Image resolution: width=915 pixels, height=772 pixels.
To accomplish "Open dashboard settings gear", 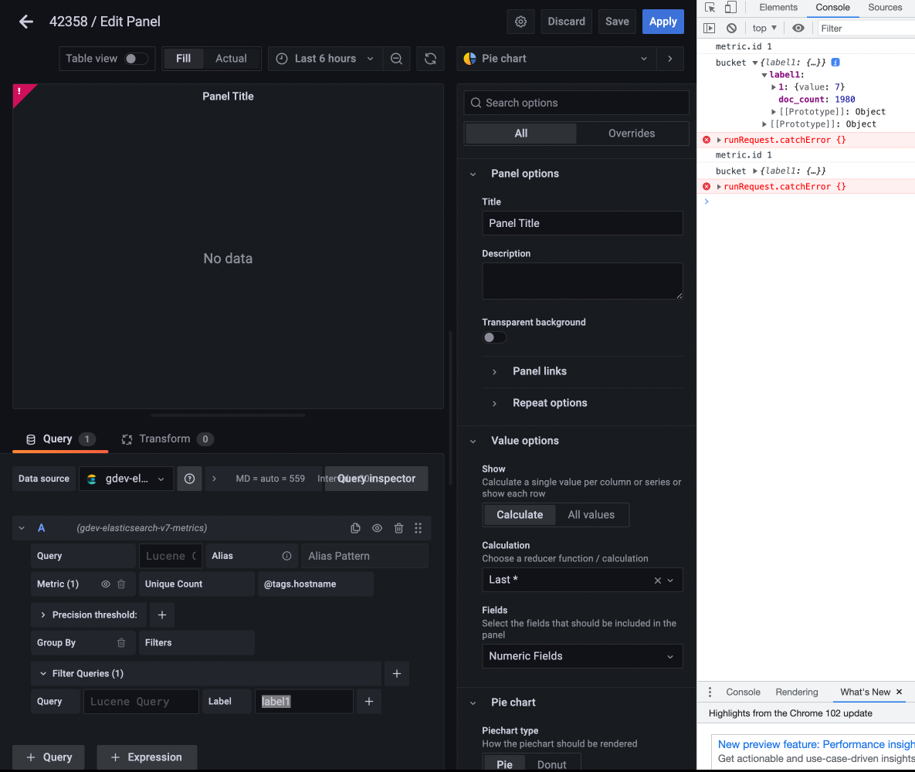I will point(520,22).
